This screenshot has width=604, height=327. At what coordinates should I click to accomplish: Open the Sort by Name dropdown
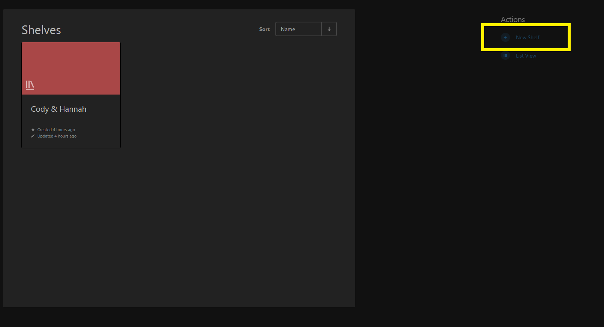[x=298, y=29]
